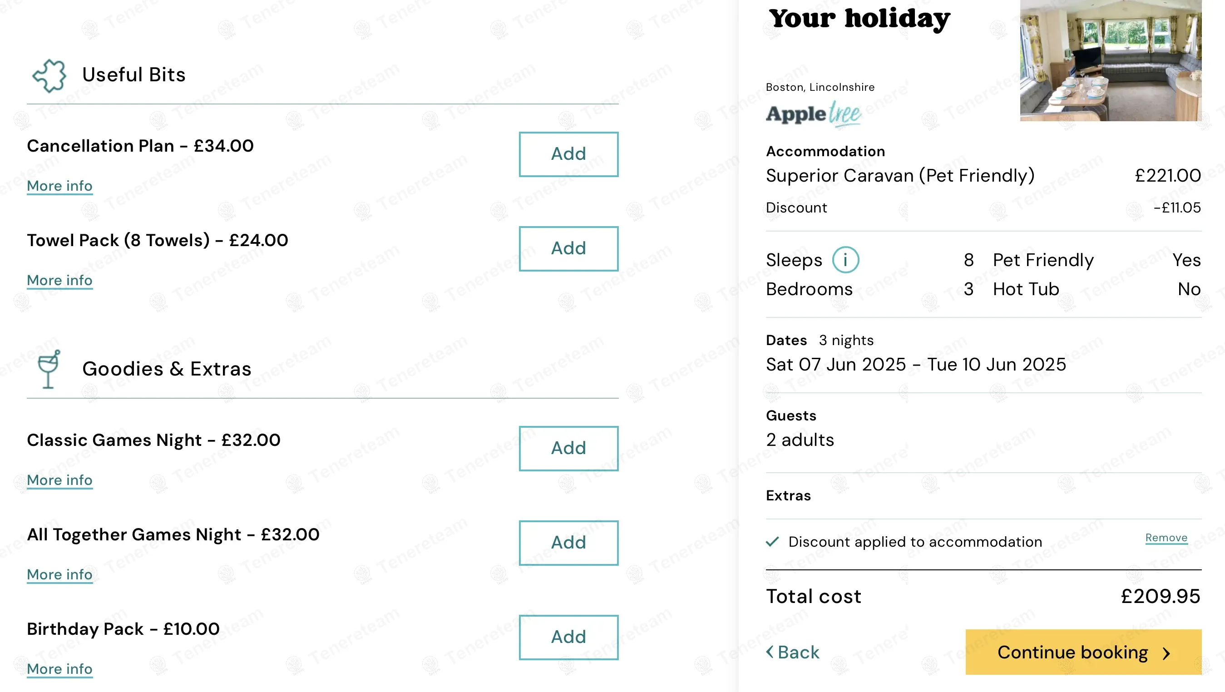
Task: Open More info for Cancellation Plan
Action: point(59,186)
